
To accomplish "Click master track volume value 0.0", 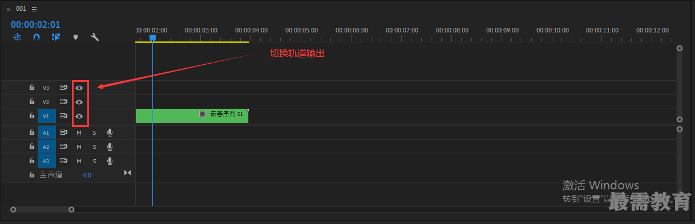I will coord(87,175).
